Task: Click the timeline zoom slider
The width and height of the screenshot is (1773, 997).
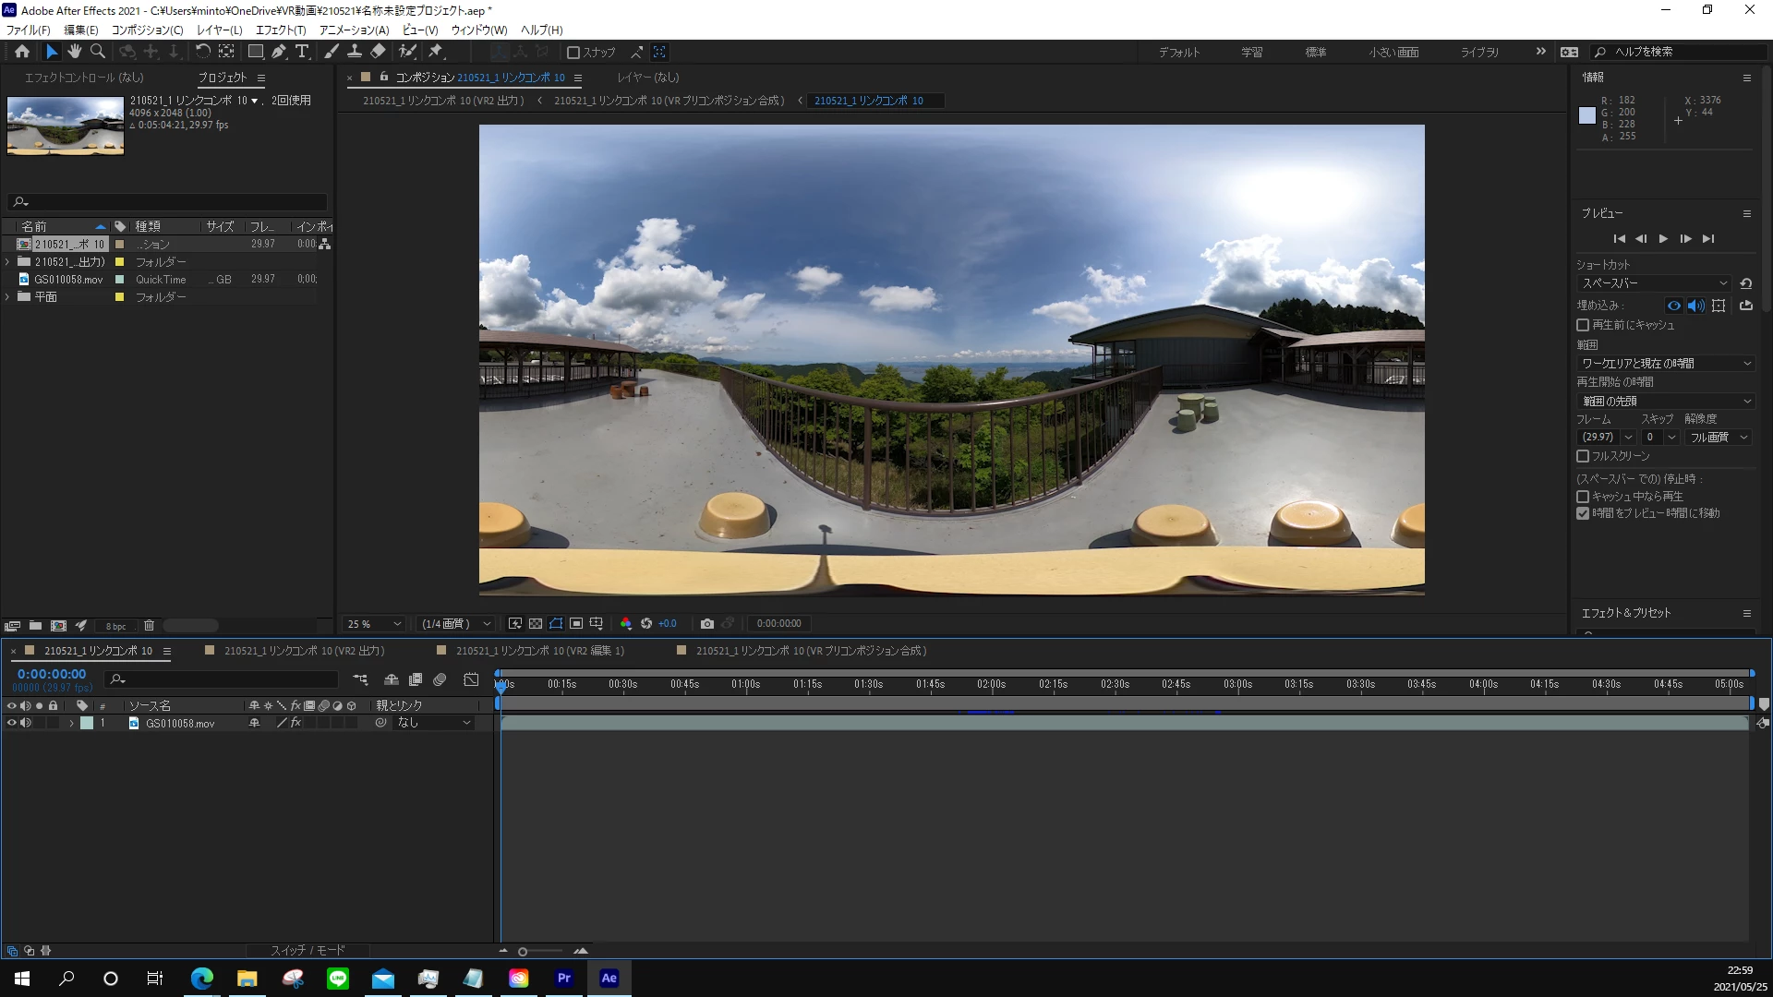Action: tap(523, 952)
